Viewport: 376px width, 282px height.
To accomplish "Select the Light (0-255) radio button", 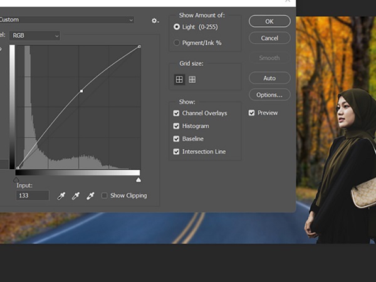I will click(x=177, y=27).
